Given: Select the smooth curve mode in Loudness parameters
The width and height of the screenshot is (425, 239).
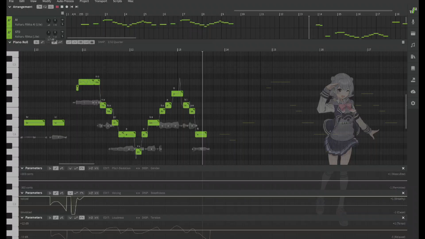Looking at the screenshot, I should (x=82, y=217).
